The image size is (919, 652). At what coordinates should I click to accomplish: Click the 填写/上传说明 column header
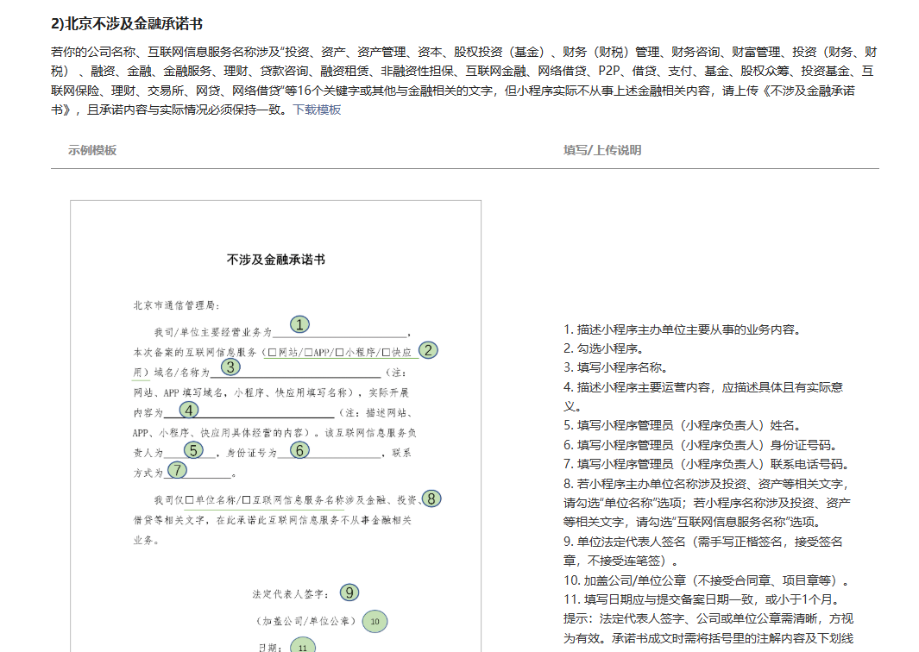602,150
